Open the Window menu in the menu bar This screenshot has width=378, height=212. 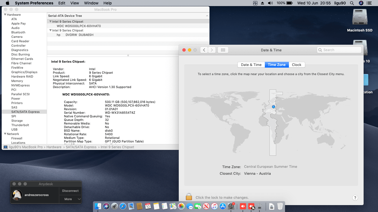(91, 3)
